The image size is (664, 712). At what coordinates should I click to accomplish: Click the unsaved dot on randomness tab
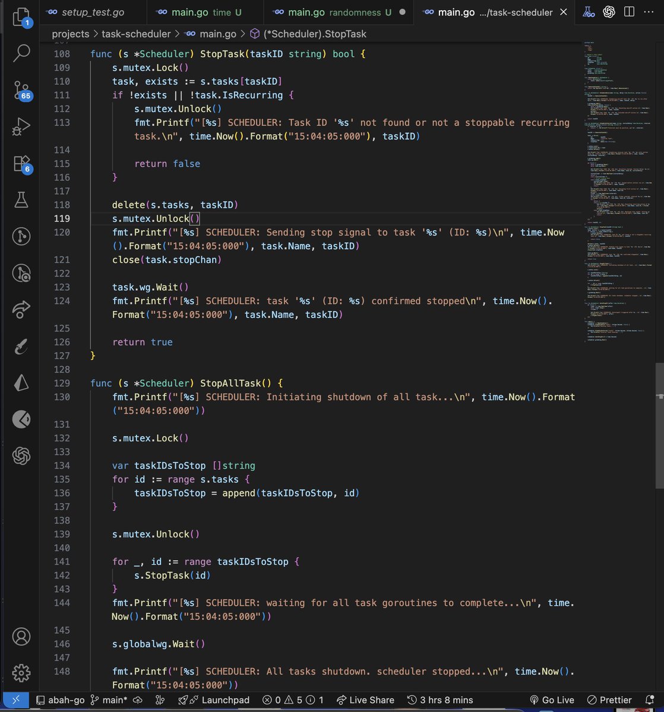point(403,12)
